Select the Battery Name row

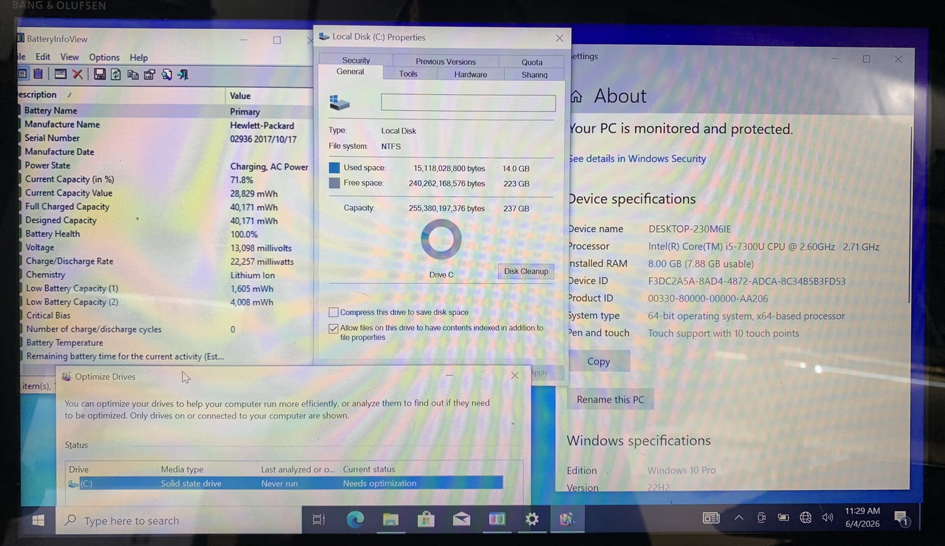pyautogui.click(x=165, y=110)
